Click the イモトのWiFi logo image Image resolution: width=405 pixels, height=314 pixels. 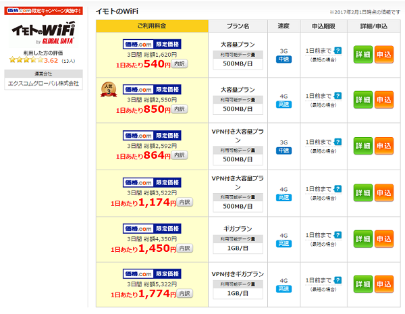(x=43, y=32)
